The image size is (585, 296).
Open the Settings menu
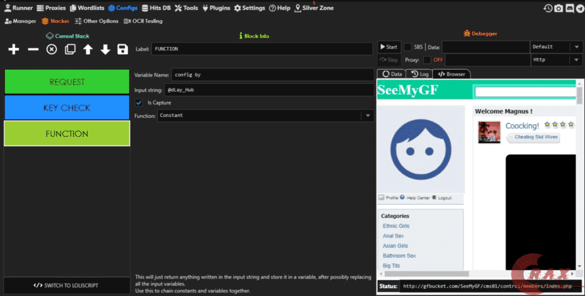pos(250,8)
